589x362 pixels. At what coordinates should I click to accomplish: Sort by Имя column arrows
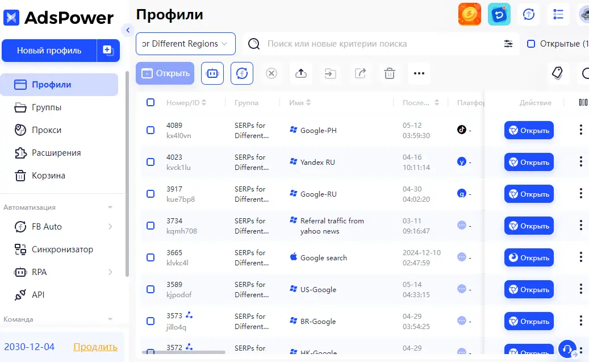[x=308, y=102]
